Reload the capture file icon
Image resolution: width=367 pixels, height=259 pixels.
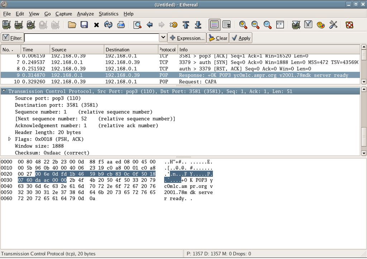click(108, 25)
